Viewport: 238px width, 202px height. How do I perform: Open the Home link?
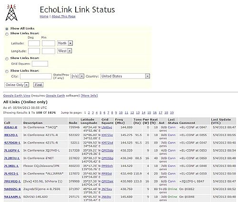coord(44,16)
